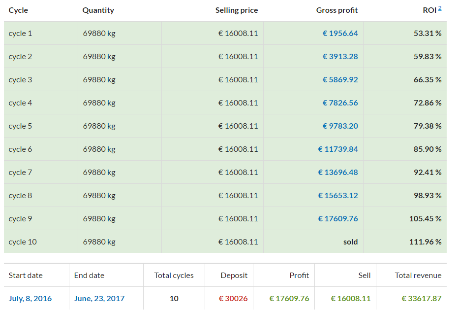Select the total revenue value € 33617.87
459x313 pixels.
click(x=421, y=298)
